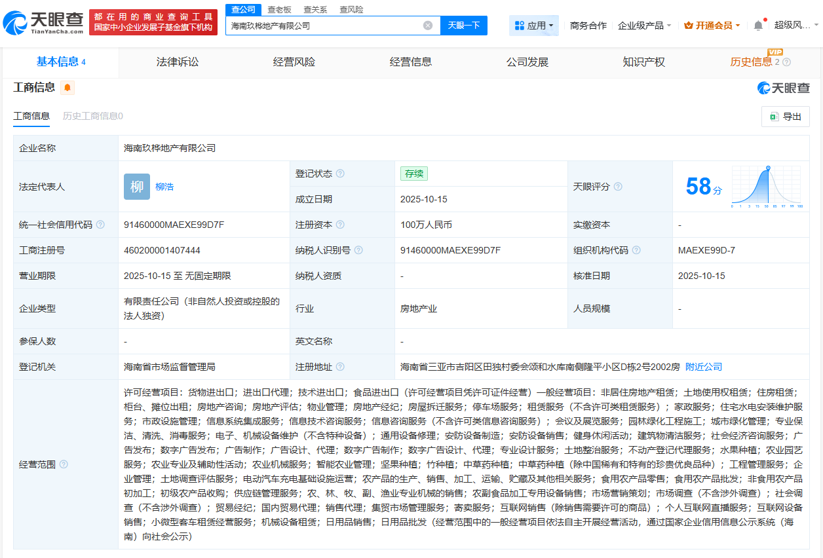Click the name link 柳浩
This screenshot has width=823, height=558.
[164, 186]
